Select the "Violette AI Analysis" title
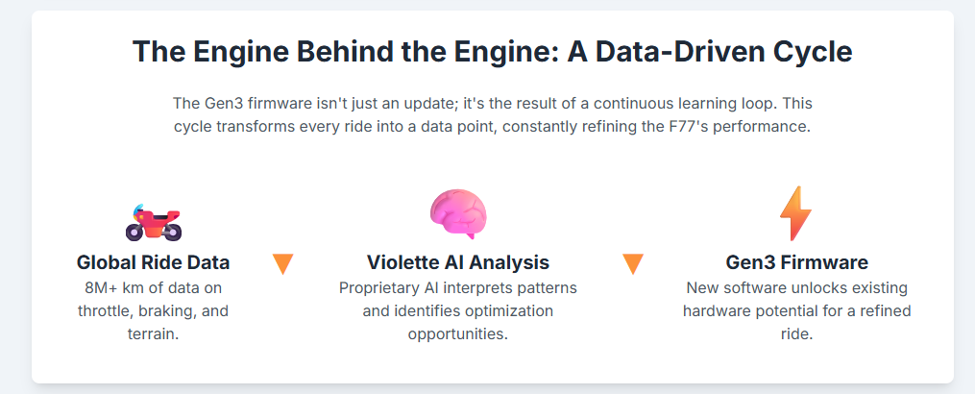 pyautogui.click(x=458, y=262)
